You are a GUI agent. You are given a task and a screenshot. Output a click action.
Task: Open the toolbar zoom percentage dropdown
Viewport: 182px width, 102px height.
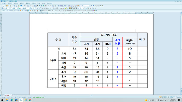point(90,6)
